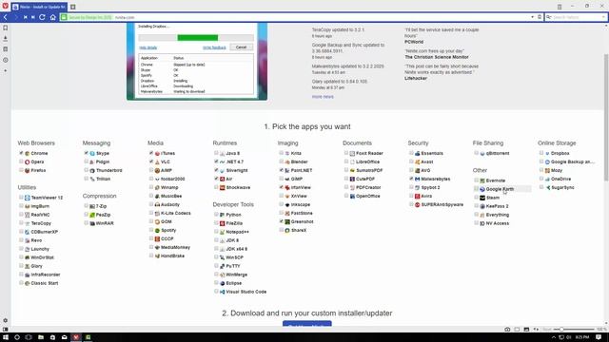Viewport: 609px width, 342px height.
Task: Check the Firefox checkbox
Action: (x=21, y=170)
